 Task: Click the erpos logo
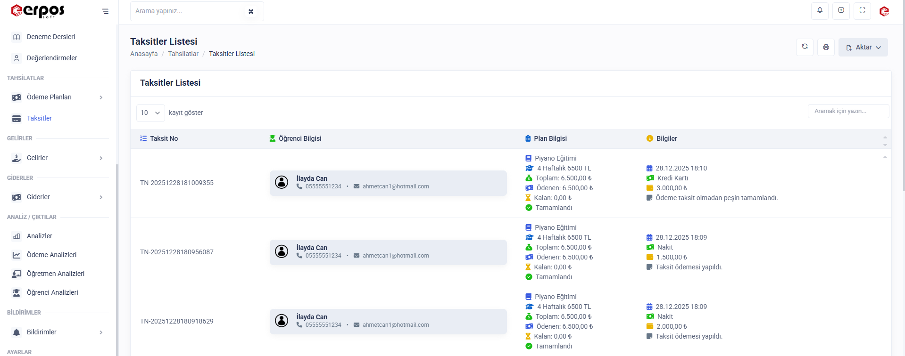[x=38, y=11]
